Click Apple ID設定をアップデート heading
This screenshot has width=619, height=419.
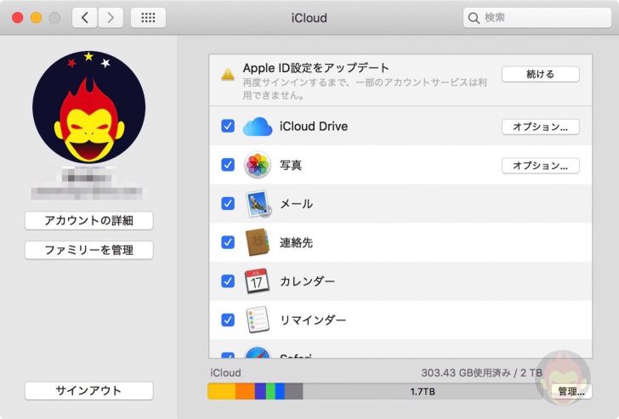315,68
